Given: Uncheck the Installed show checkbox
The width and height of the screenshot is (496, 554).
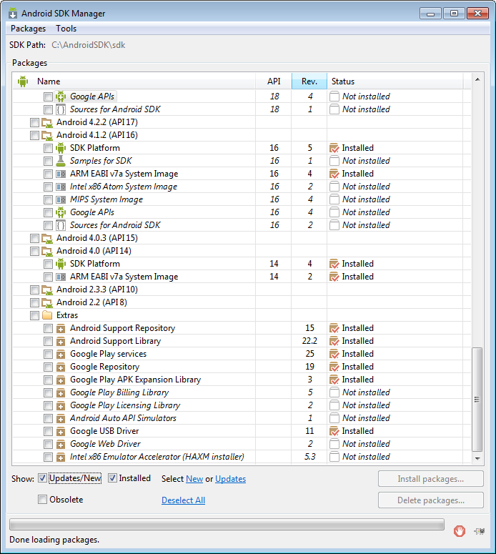Looking at the screenshot, I should coord(112,478).
